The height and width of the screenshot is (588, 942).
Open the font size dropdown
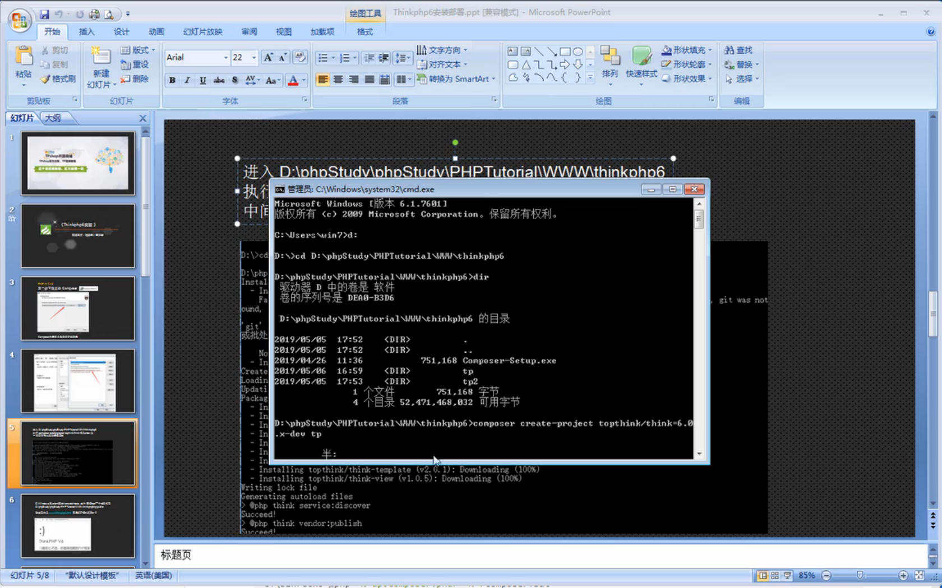[x=254, y=58]
